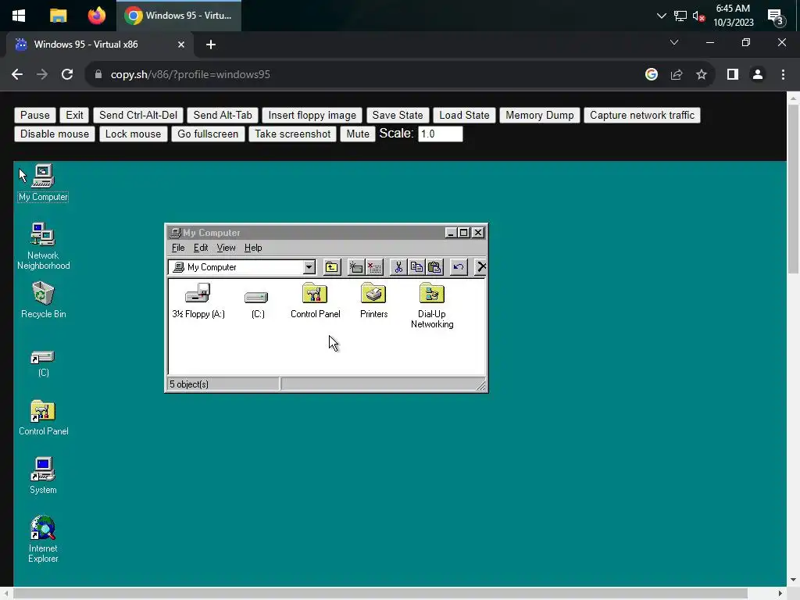
Task: Click the Go fullscreen button
Action: (208, 134)
